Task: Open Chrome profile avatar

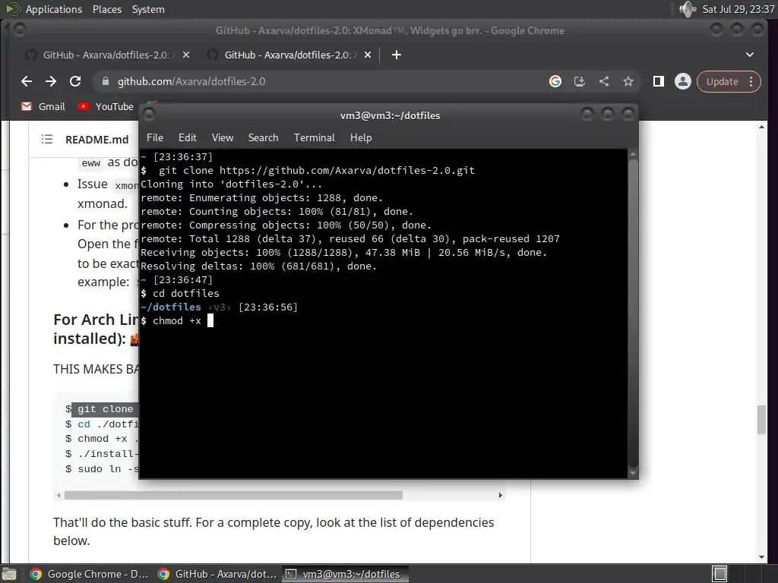Action: 683,81
